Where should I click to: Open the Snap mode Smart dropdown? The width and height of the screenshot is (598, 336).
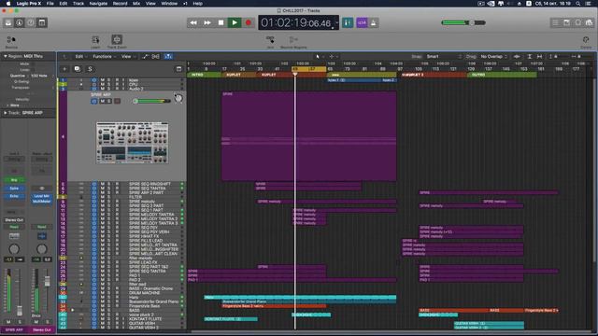pyautogui.click(x=443, y=56)
